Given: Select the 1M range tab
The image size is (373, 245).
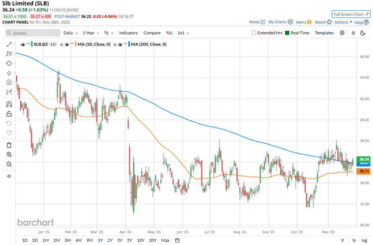Looking at the screenshot, I should coord(46,240).
